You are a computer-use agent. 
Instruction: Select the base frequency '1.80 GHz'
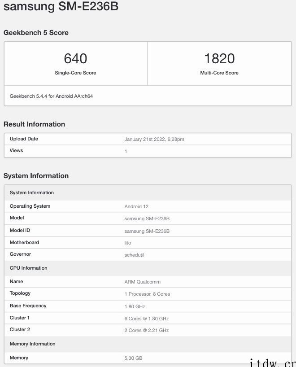click(x=135, y=306)
